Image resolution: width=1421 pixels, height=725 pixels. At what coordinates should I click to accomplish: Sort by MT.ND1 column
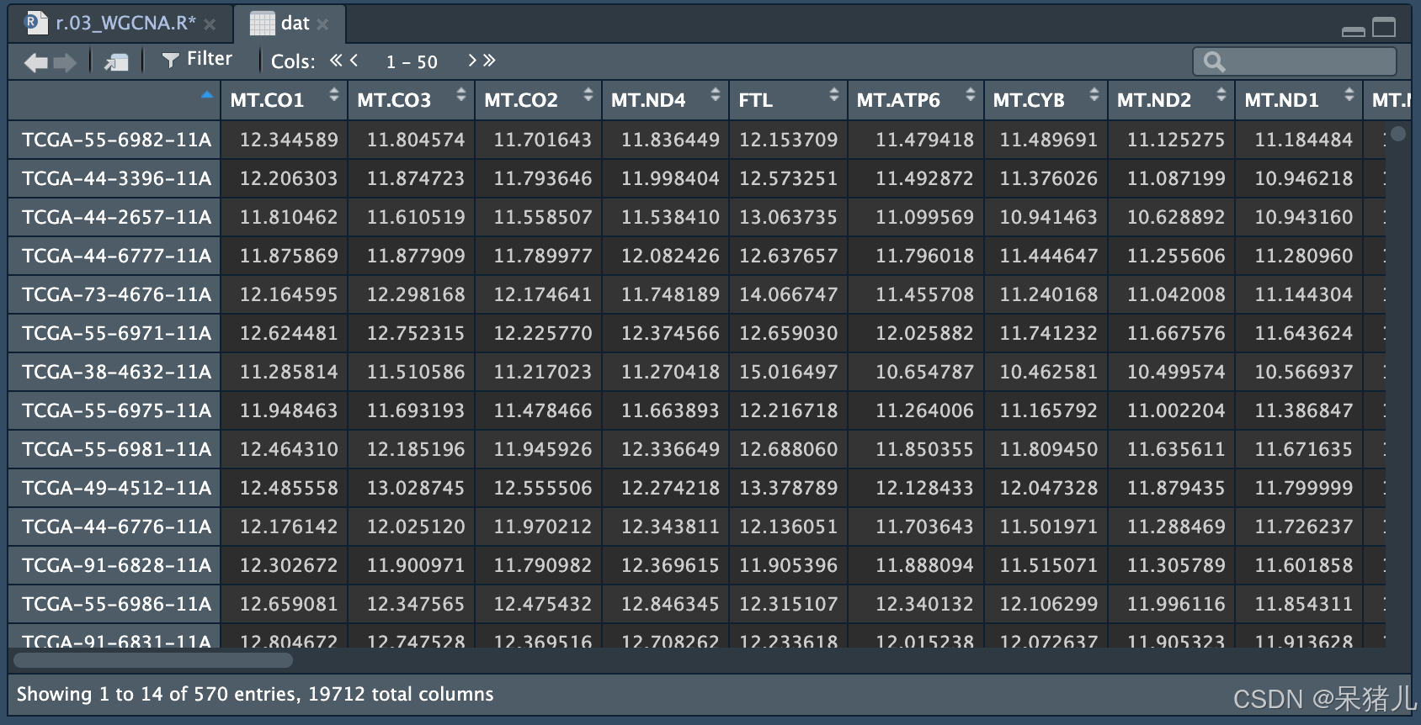pos(1299,100)
